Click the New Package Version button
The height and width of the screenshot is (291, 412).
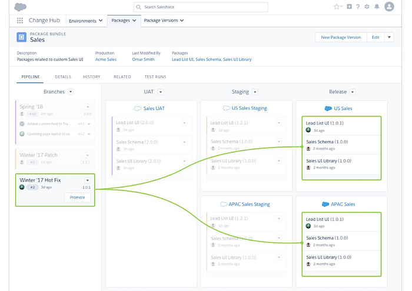pos(341,37)
